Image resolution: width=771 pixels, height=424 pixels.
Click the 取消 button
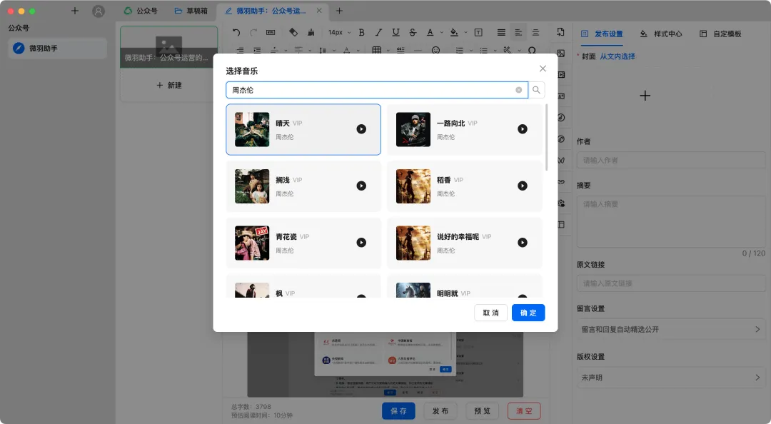490,313
